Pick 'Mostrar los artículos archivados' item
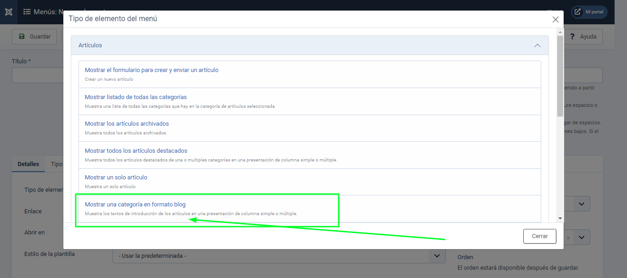 127,124
